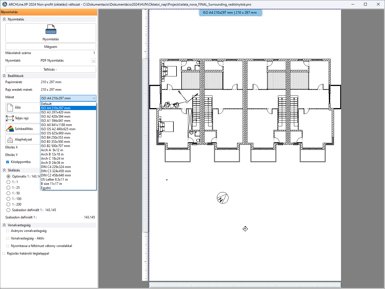Click the Tallózás browse button
This screenshot has width=385, height=289.
tap(50, 69)
